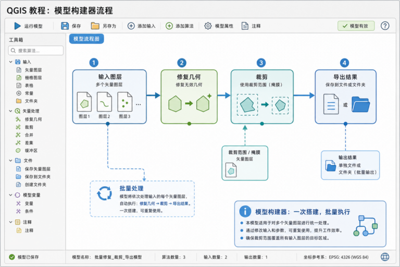Viewport: 400px width, 267px height.
Task: Pick the 缓冲区 algorithm icon in toolbox
Action: pos(18,151)
